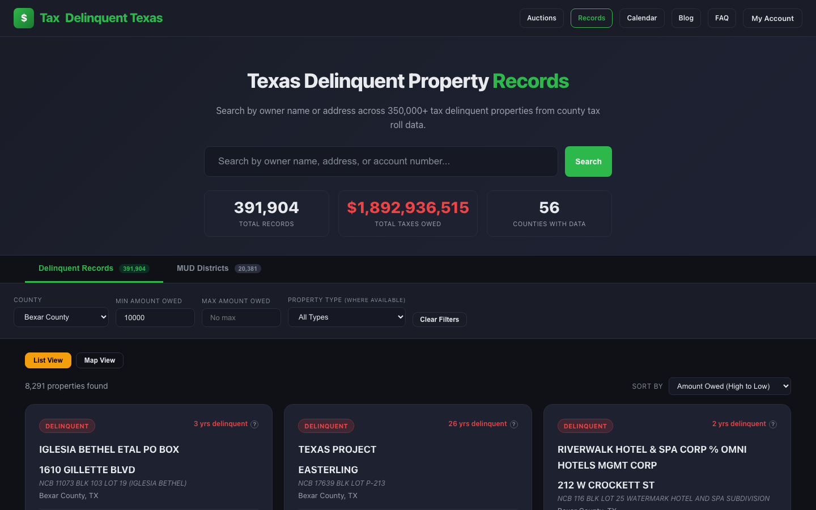The image size is (816, 510).
Task: Open the Auctions nav item
Action: 542,18
